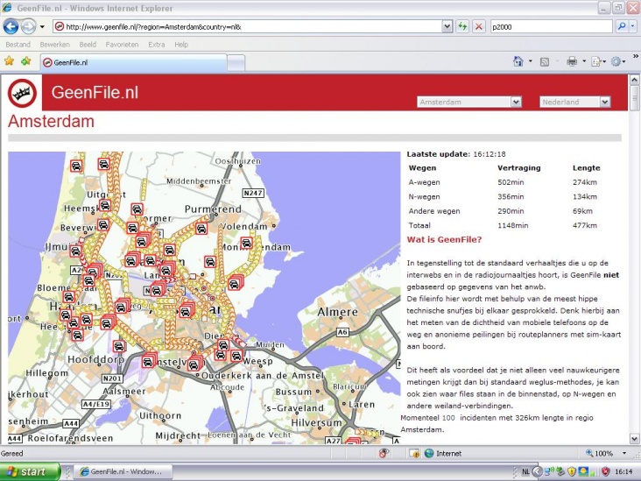Click the Forward navigation arrow
This screenshot has height=481, width=641.
(x=28, y=27)
